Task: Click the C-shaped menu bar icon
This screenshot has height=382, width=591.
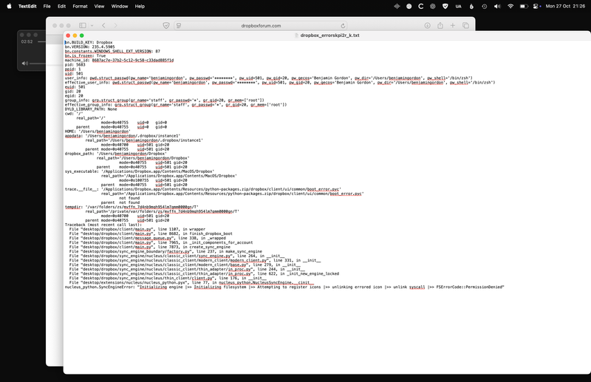Action: click(x=420, y=6)
